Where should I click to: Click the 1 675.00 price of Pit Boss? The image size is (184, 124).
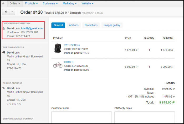click(131, 50)
